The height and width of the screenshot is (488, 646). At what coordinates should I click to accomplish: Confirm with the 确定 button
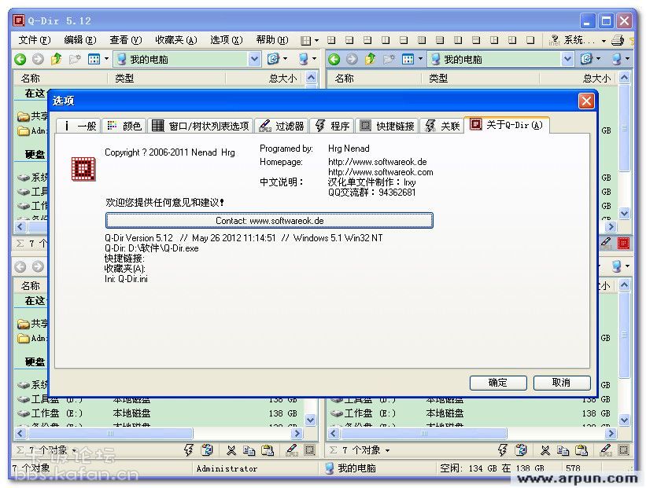[498, 383]
